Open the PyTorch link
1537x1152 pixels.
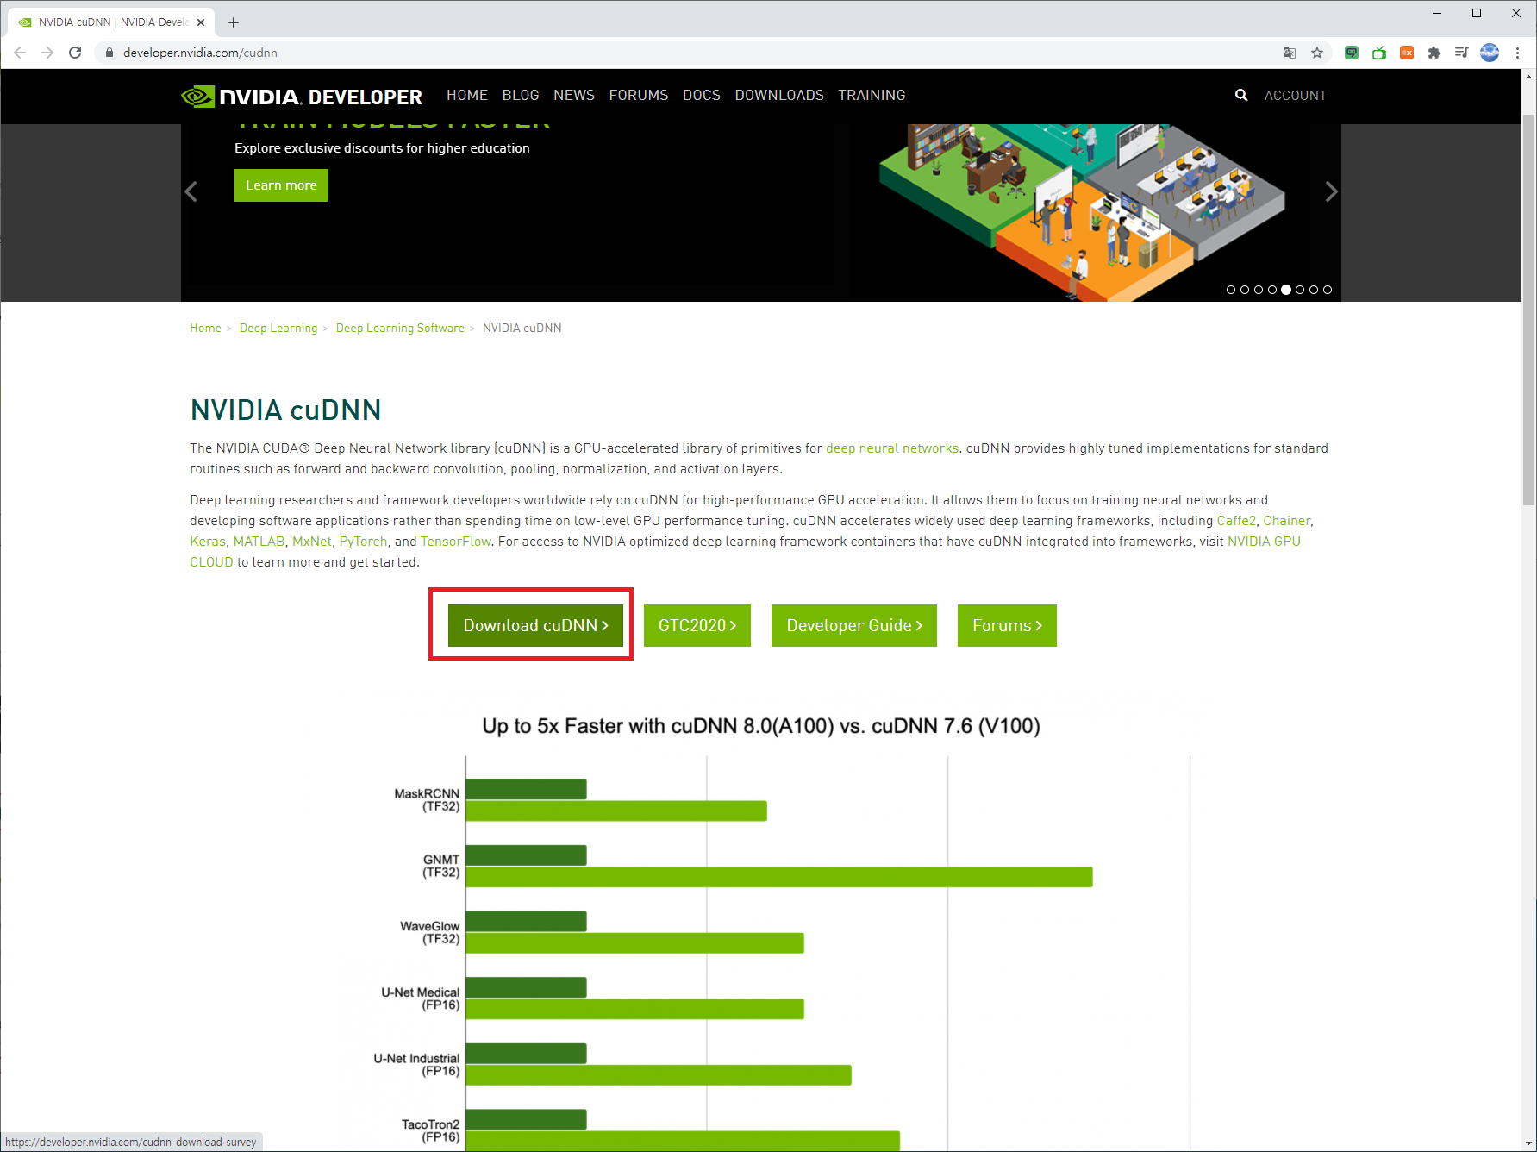click(363, 542)
